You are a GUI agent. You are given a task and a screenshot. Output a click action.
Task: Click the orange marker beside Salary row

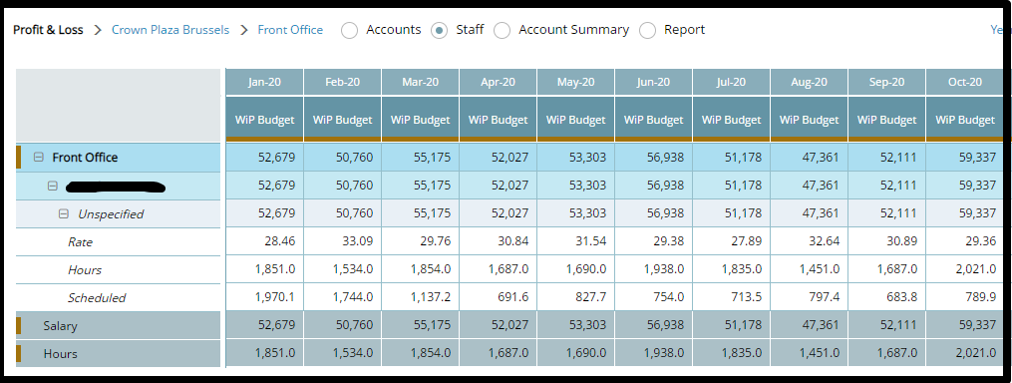(x=19, y=325)
